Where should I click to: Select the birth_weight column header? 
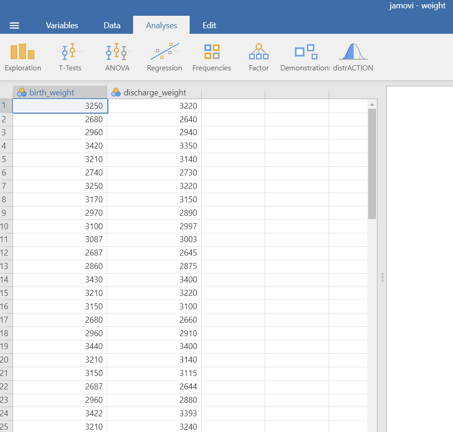[60, 93]
